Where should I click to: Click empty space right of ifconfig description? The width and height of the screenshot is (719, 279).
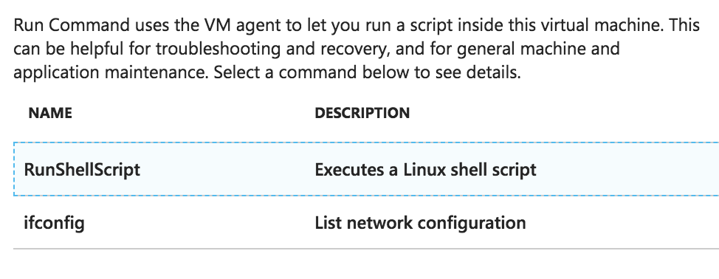click(622, 223)
